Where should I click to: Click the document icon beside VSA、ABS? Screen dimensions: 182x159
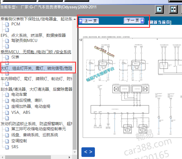pyautogui.click(x=7, y=113)
